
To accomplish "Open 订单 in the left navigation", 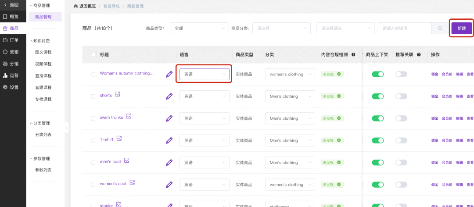I will point(13,40).
